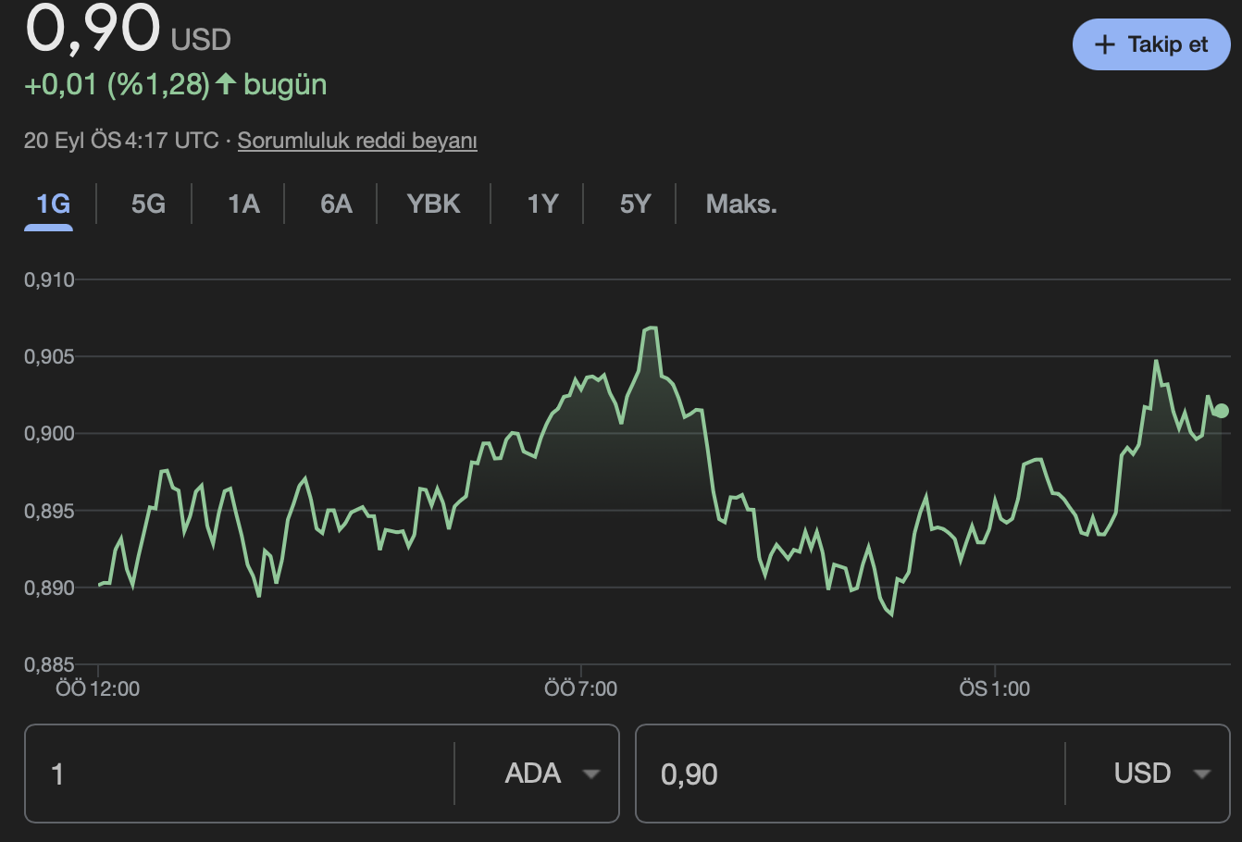Choose the 5Y range tab
The height and width of the screenshot is (842, 1242).
pos(635,204)
